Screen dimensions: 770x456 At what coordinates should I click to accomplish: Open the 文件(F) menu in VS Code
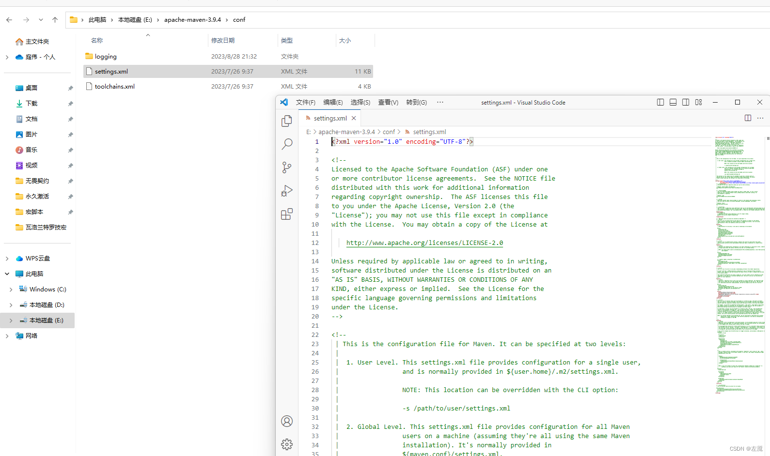click(x=305, y=102)
